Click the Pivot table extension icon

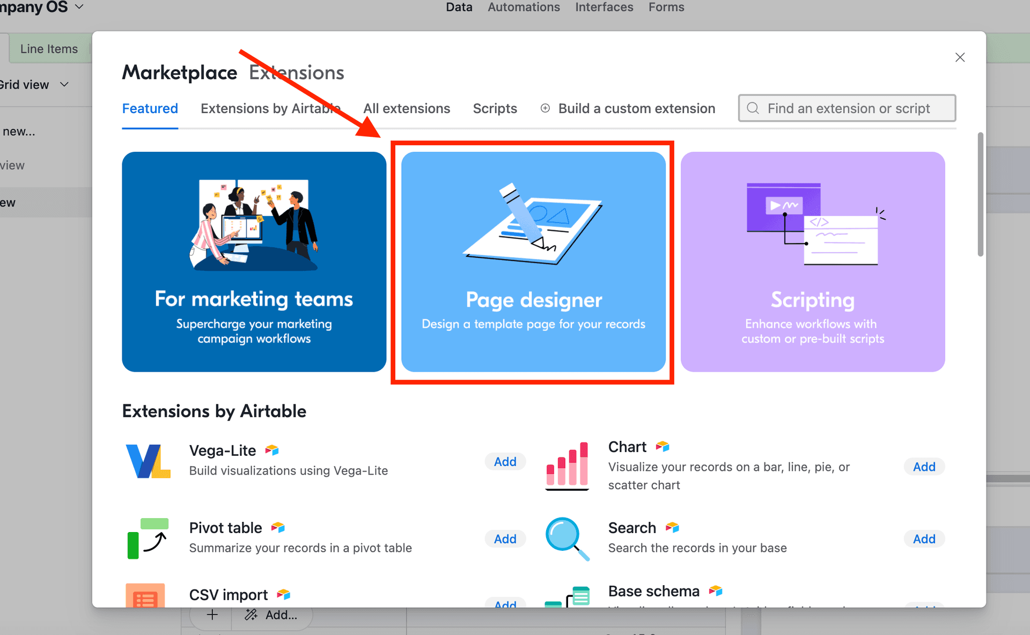[148, 538]
